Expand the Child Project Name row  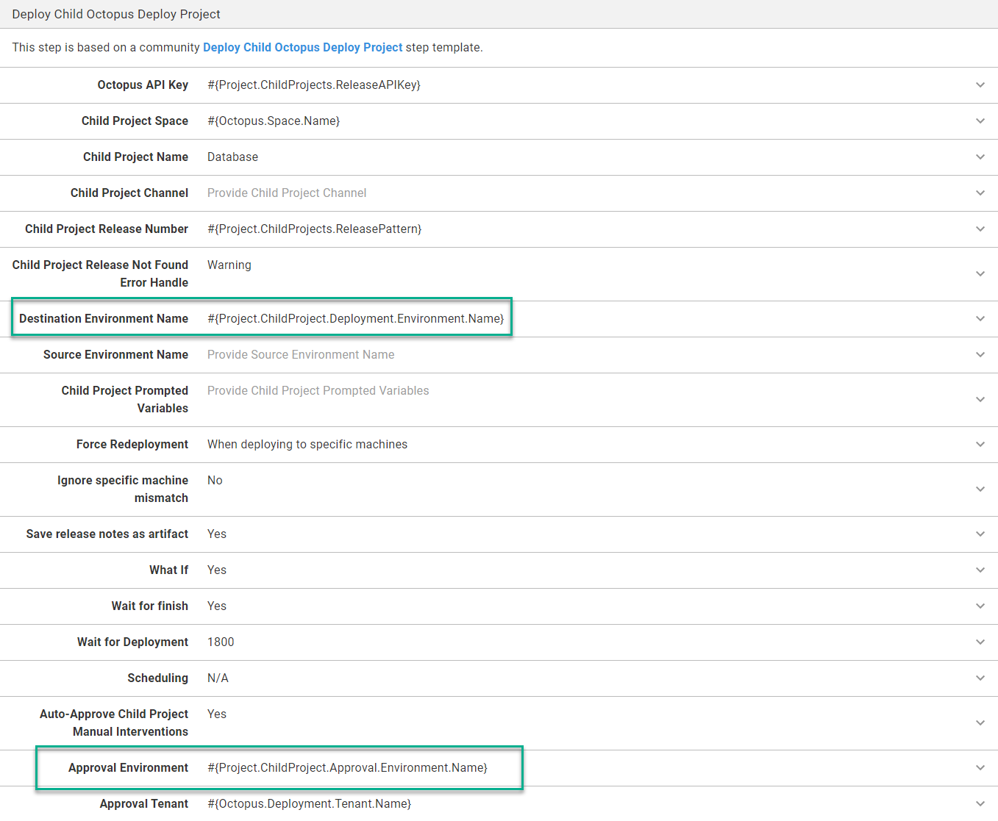point(980,157)
